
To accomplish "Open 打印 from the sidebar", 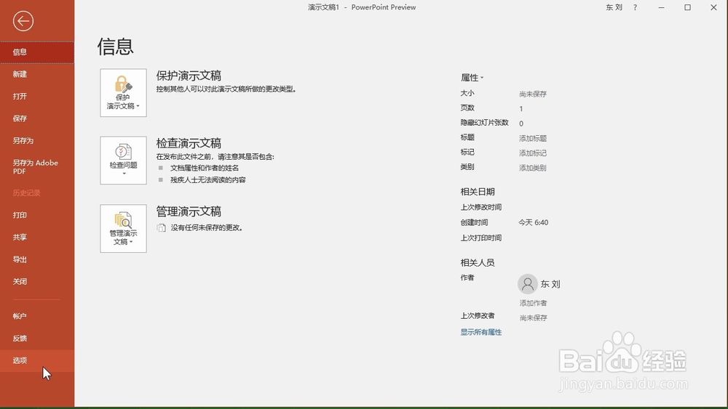I will pos(37,215).
